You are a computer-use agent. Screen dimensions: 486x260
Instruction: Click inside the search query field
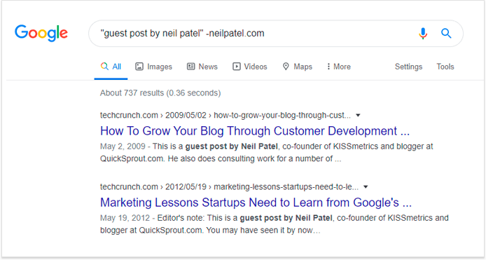click(254, 33)
